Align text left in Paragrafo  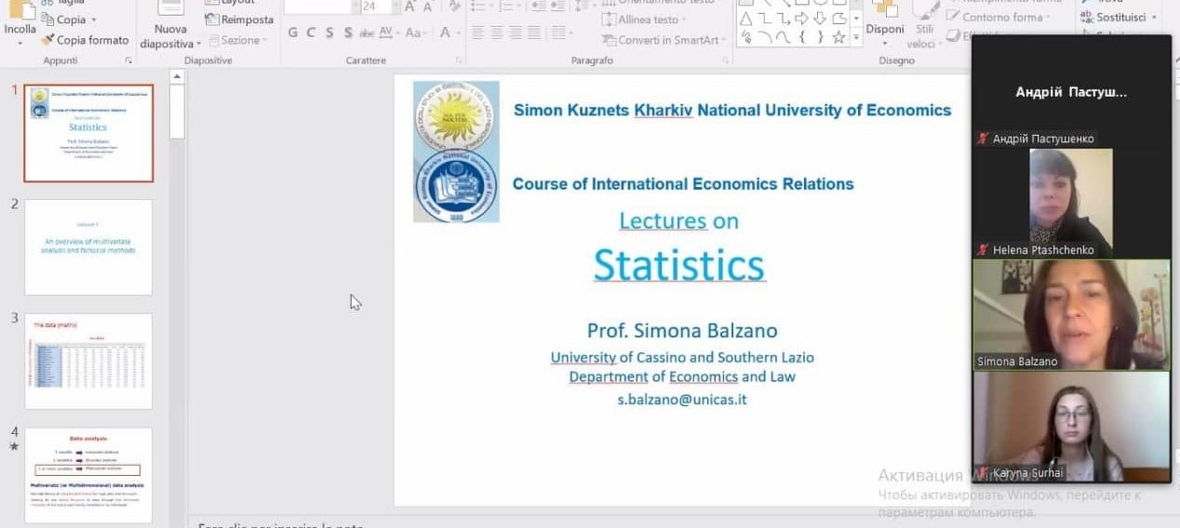click(x=476, y=33)
